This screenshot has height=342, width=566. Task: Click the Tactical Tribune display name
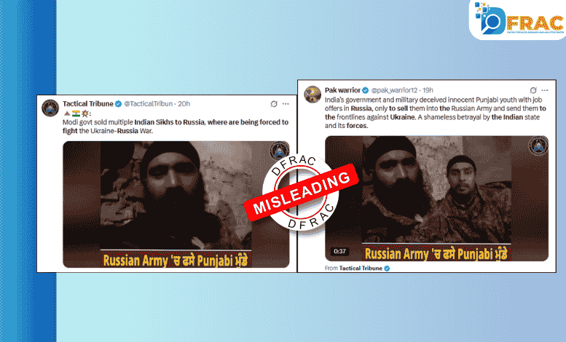pos(87,104)
